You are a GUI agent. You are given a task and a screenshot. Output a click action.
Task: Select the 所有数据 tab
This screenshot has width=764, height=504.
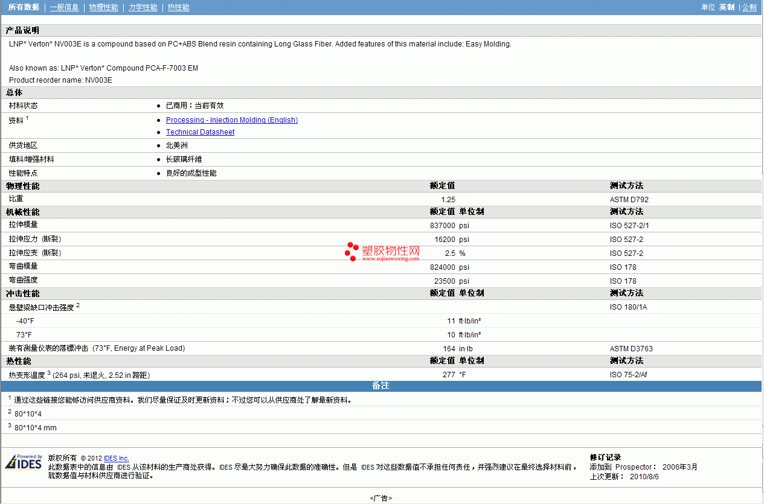click(24, 7)
